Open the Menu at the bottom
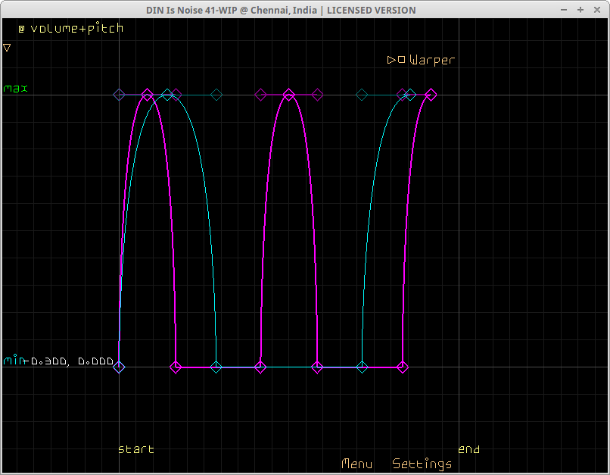 tap(356, 464)
